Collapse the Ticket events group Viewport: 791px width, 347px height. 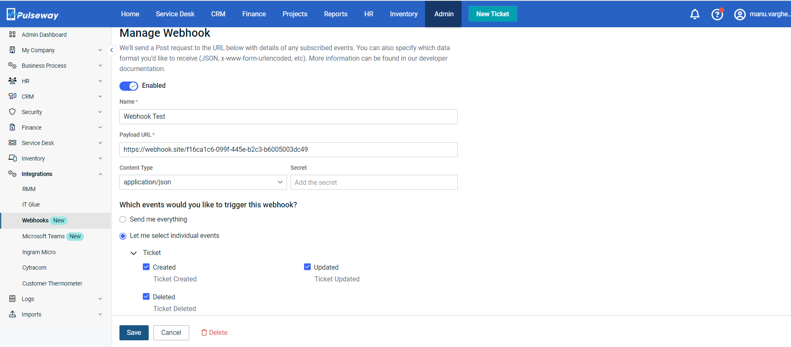[x=134, y=253]
